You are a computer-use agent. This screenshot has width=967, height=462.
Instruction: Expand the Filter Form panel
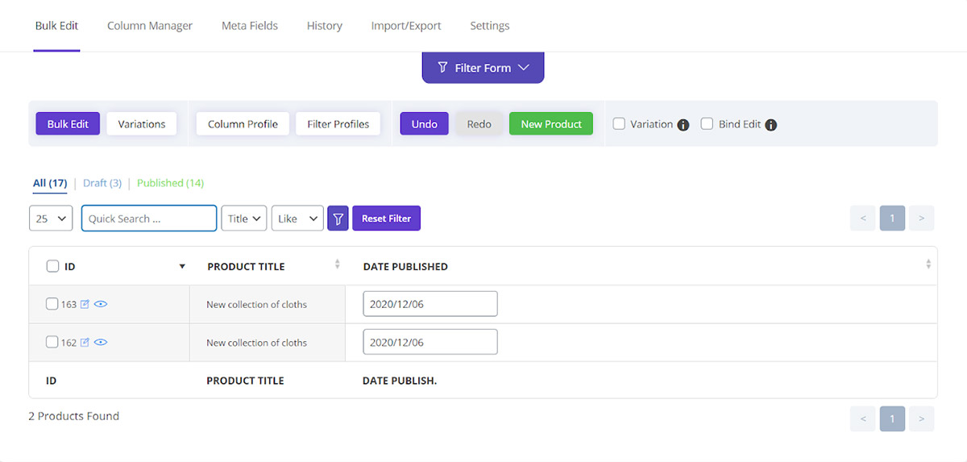[x=483, y=68]
